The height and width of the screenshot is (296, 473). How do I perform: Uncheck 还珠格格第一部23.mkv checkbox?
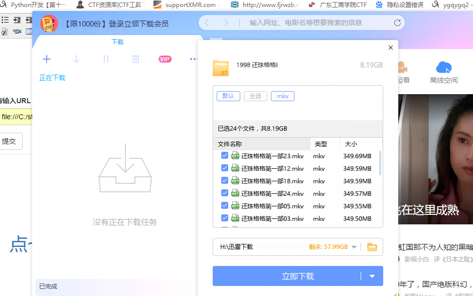tap(224, 155)
